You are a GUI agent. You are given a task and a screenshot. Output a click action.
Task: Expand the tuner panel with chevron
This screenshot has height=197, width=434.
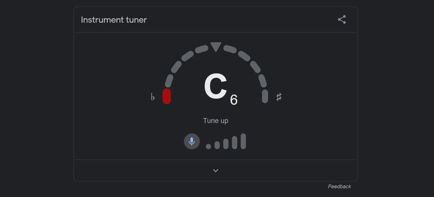216,171
